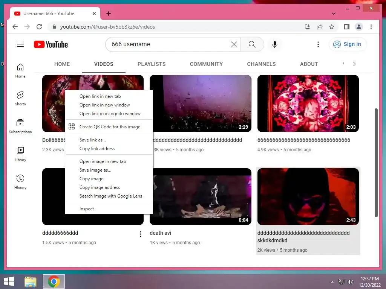Open the YouTube hamburger guide menu

(20, 44)
